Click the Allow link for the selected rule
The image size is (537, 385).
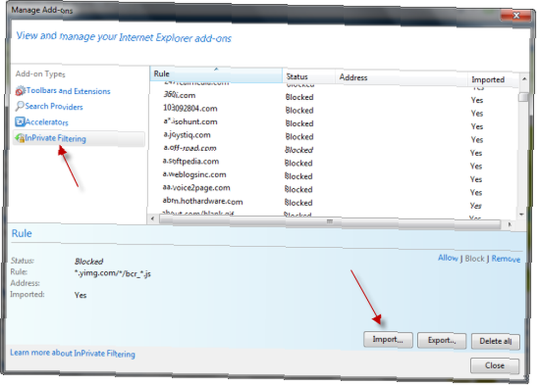[x=448, y=258]
